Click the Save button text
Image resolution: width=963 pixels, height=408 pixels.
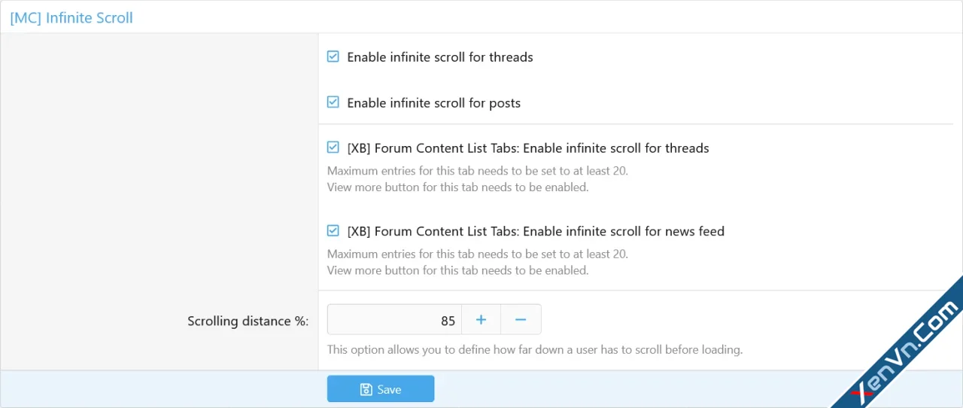[389, 389]
